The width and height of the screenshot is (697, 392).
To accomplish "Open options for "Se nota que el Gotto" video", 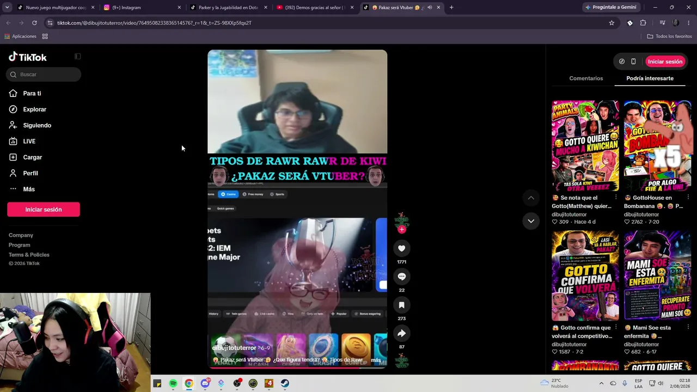I will tap(616, 197).
